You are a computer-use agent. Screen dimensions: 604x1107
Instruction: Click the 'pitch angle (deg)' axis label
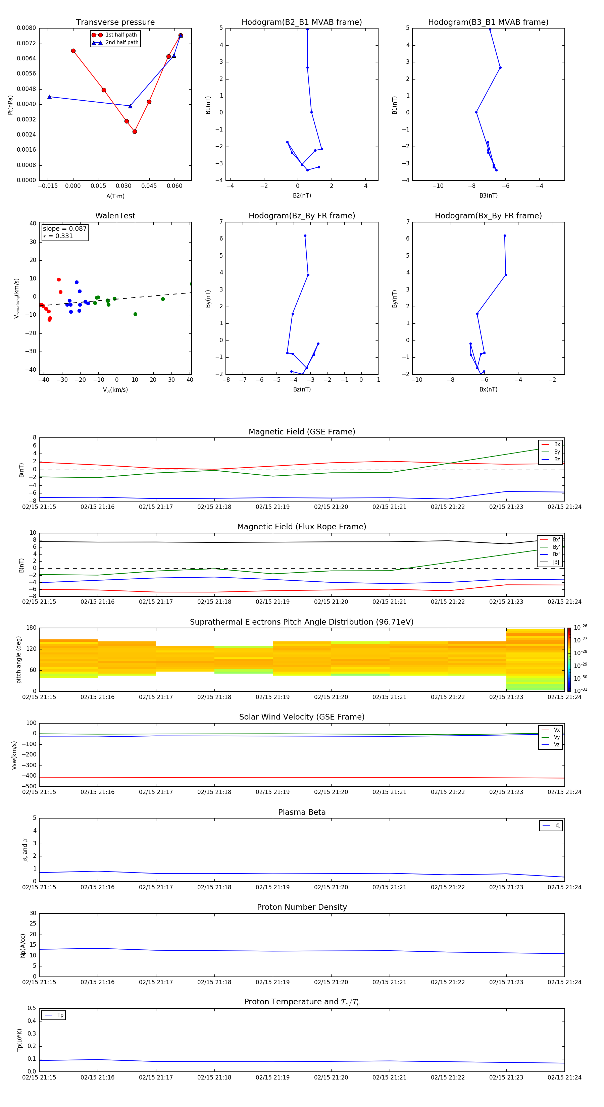pos(18,660)
